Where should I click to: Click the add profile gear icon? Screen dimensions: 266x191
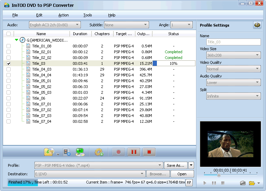tap(99, 152)
